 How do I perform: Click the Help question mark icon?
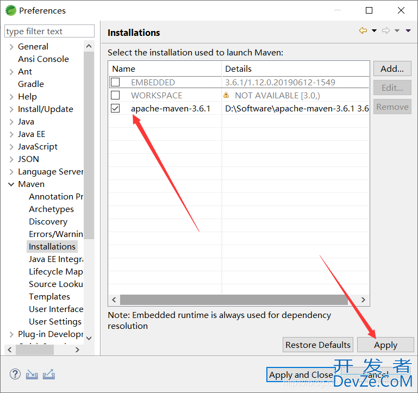pyautogui.click(x=15, y=374)
